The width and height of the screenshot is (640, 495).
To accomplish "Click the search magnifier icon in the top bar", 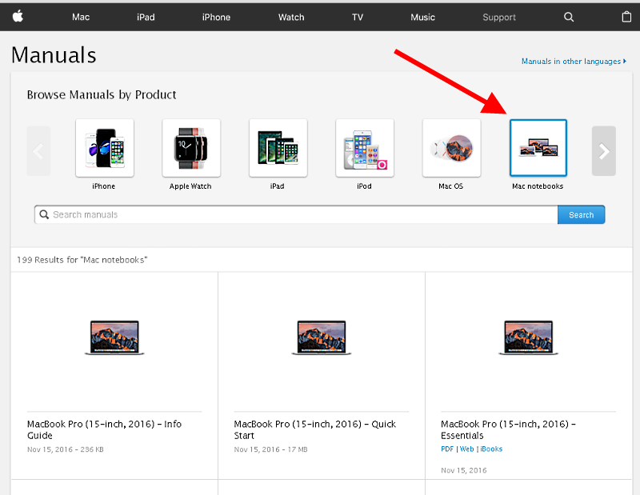I will [x=569, y=17].
